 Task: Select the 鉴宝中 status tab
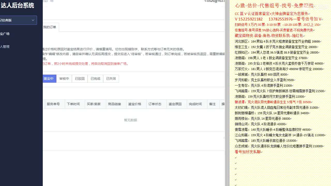coord(49,79)
